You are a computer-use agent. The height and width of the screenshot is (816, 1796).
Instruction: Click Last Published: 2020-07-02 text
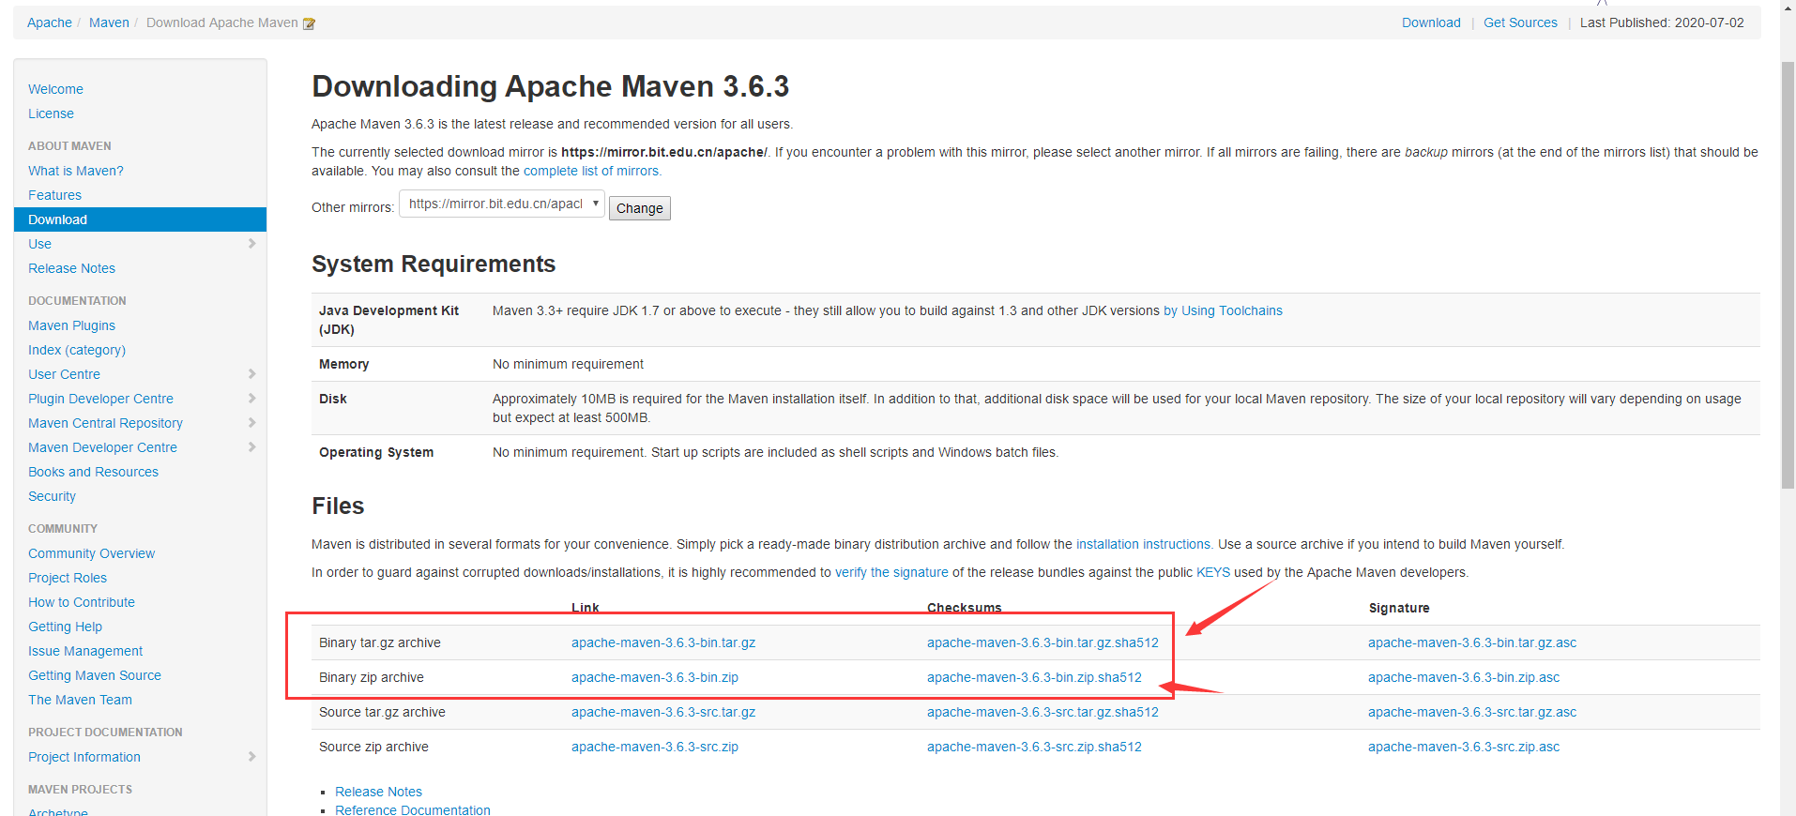[1662, 23]
